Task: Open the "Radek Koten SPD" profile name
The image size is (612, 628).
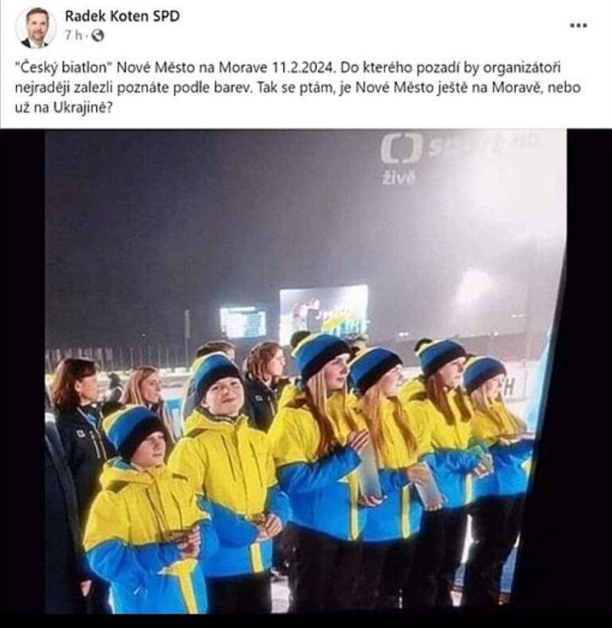Action: 122,16
